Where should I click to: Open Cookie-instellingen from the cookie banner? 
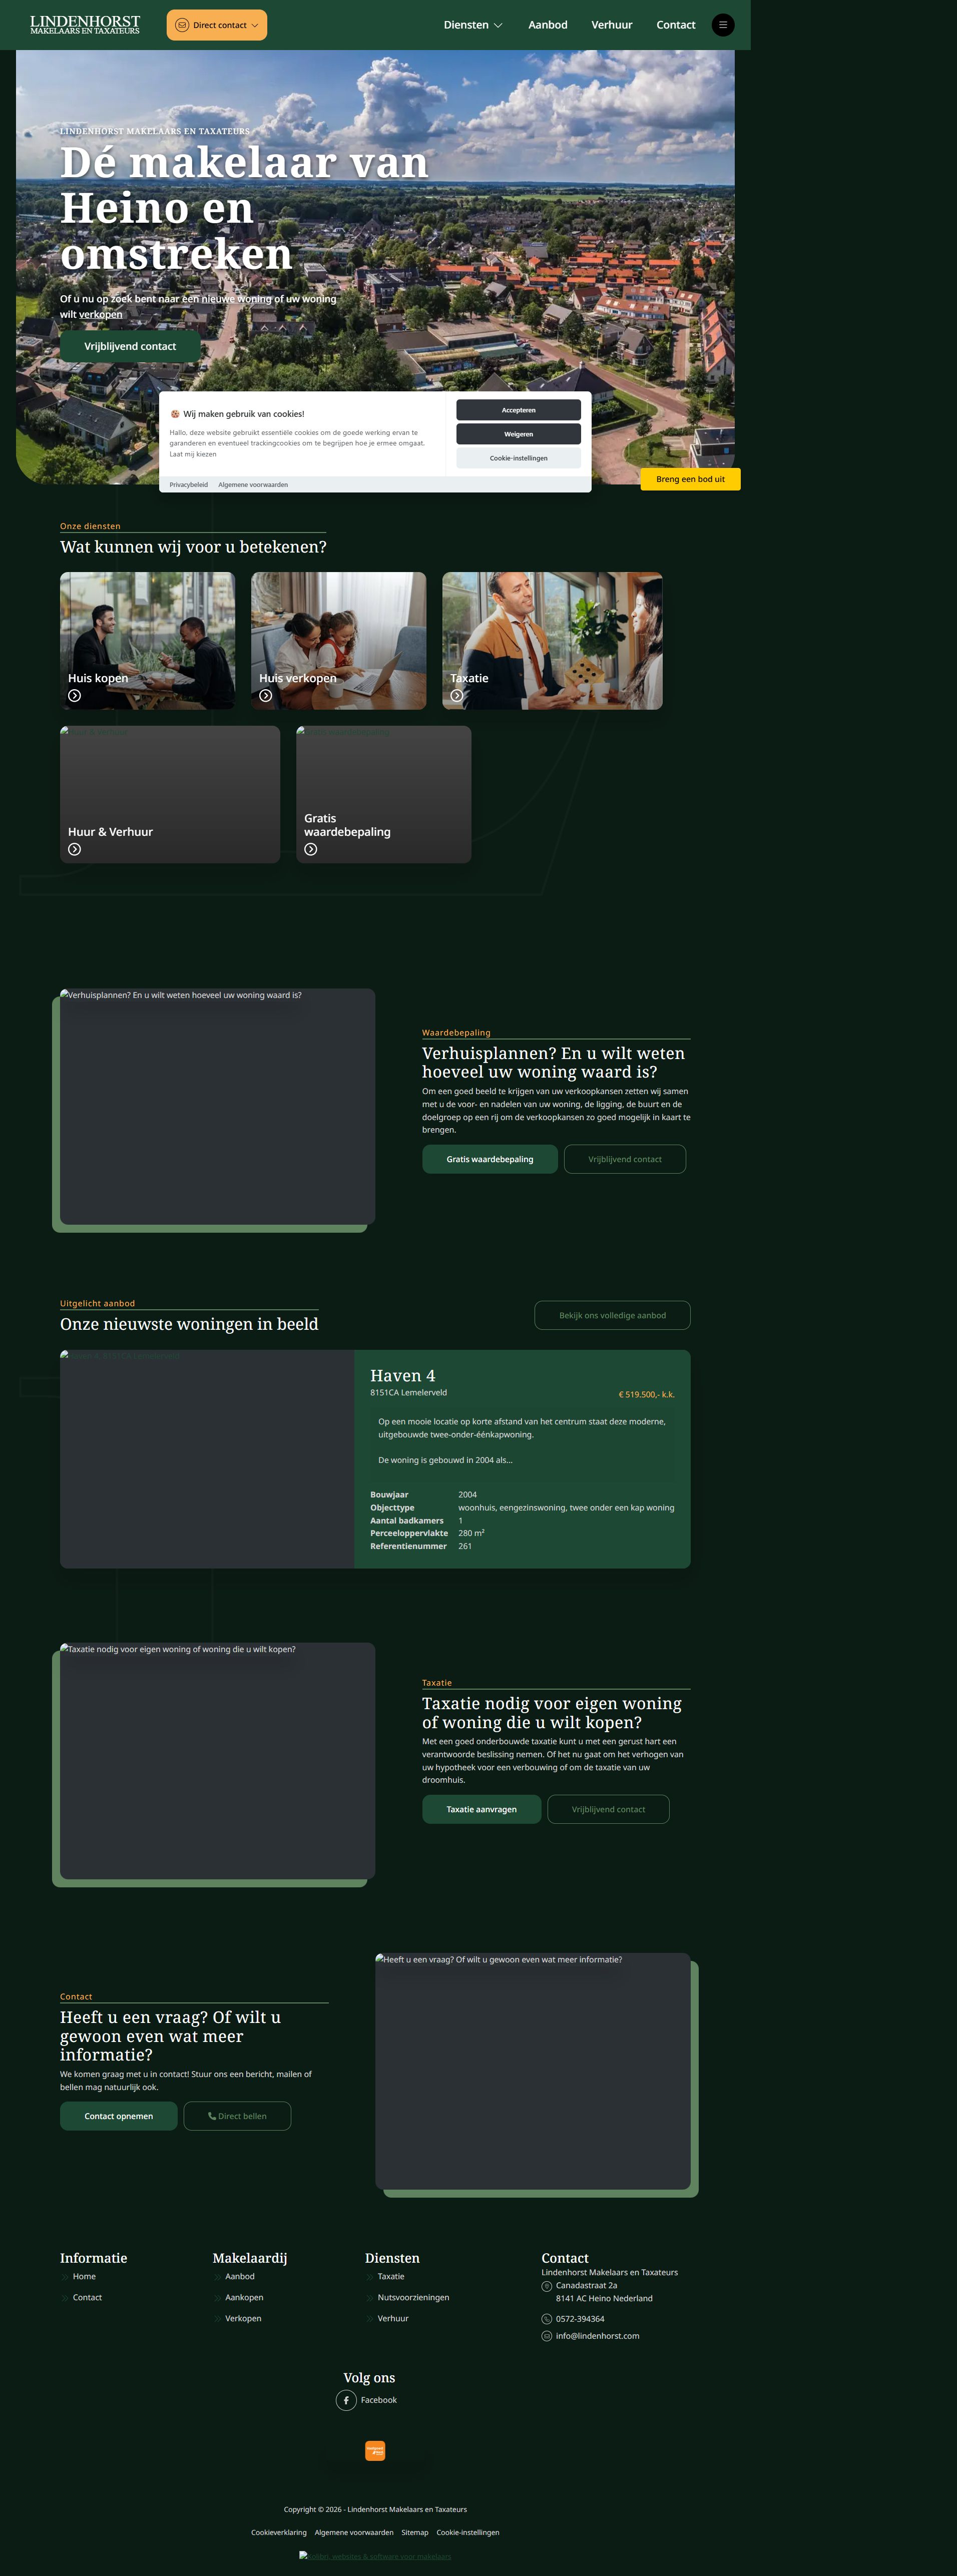coord(518,458)
